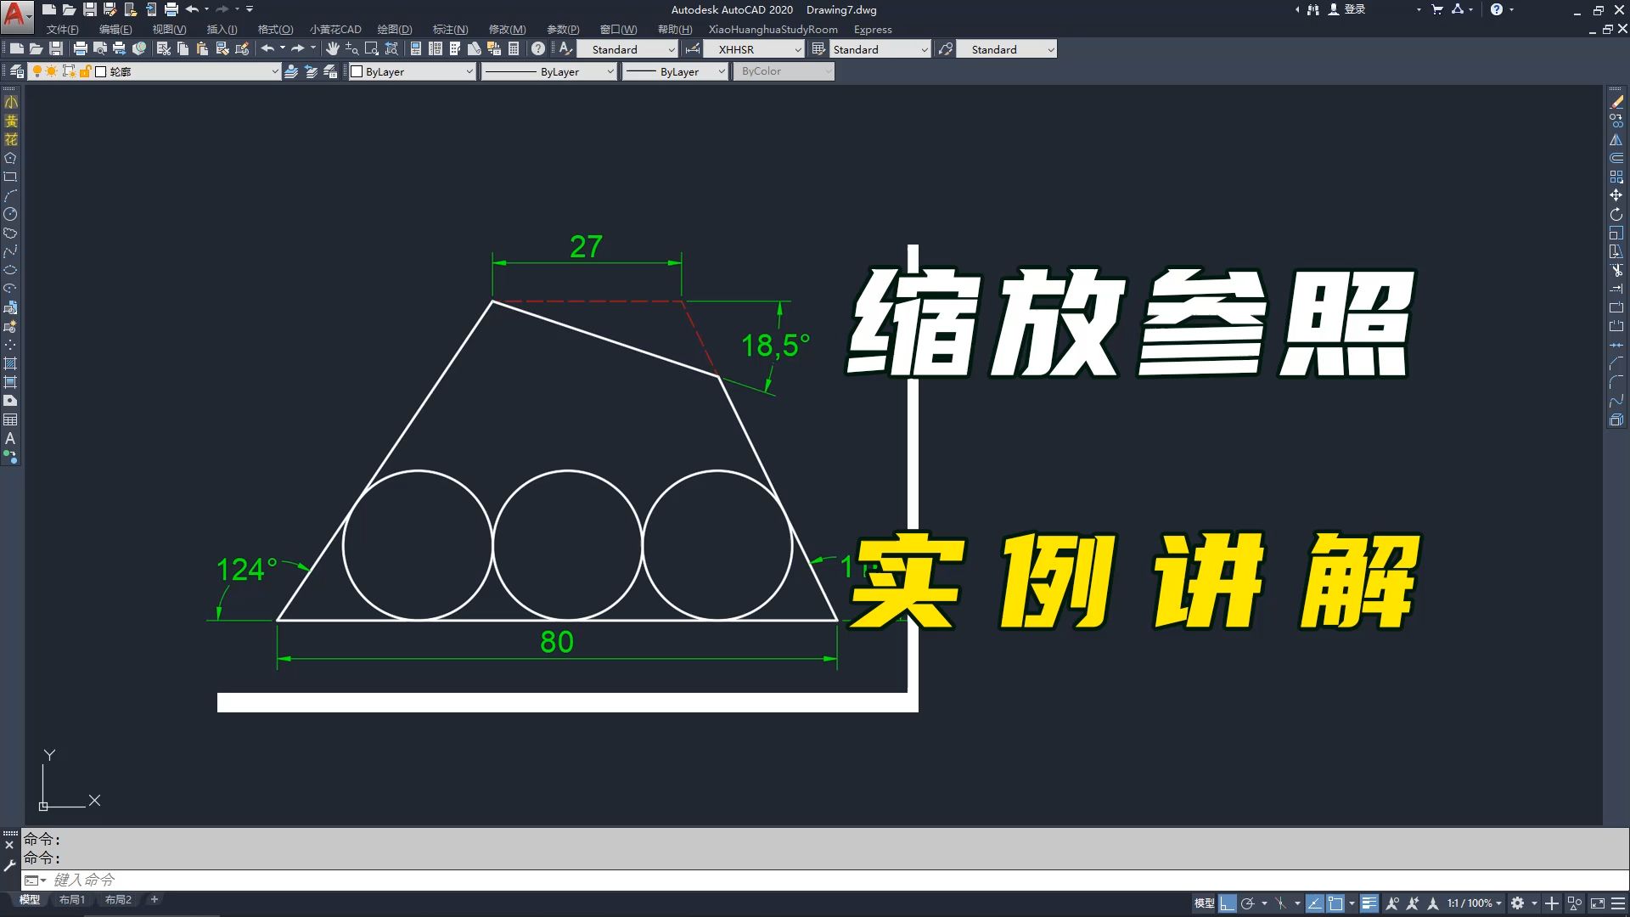Image resolution: width=1630 pixels, height=917 pixels.
Task: Click the Move/Pan tool icon
Action: 333,49
